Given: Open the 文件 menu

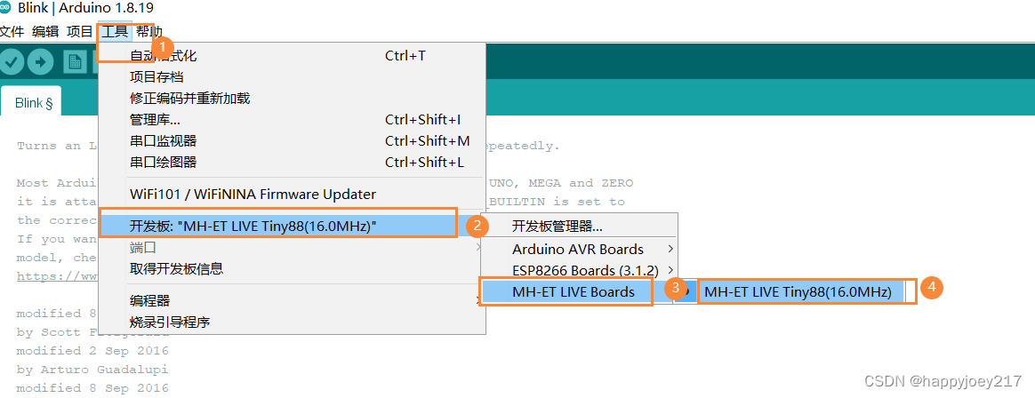Looking at the screenshot, I should coord(12,31).
